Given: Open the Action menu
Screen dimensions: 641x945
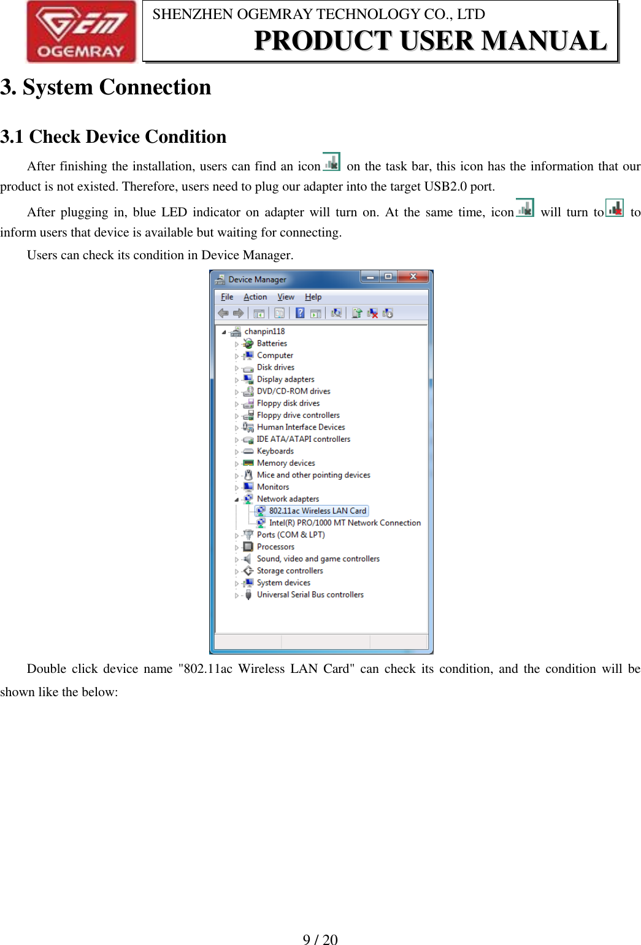Looking at the screenshot, I should tap(255, 297).
